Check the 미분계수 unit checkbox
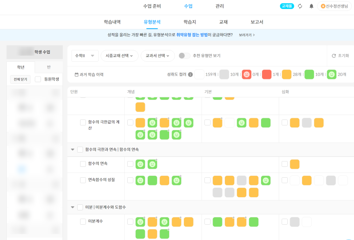The height and width of the screenshot is (240, 354). (x=83, y=221)
